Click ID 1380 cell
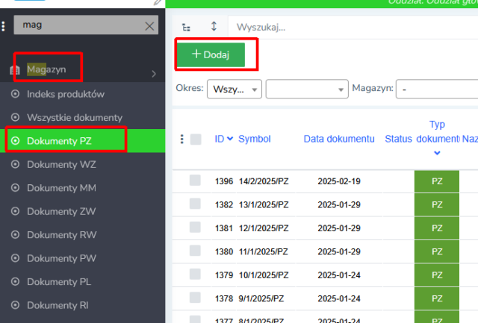The height and width of the screenshot is (323, 478). (x=224, y=252)
